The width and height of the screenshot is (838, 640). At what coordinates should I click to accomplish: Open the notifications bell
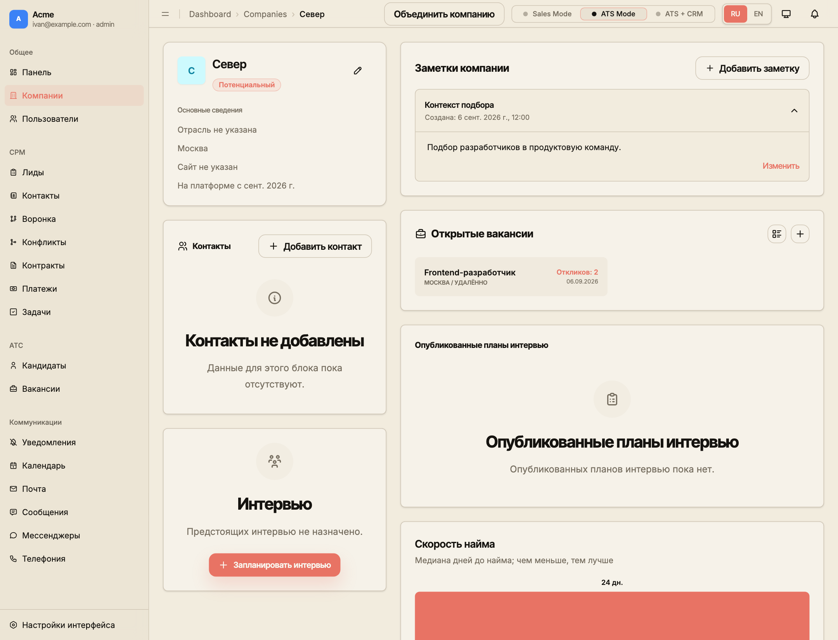pos(815,14)
